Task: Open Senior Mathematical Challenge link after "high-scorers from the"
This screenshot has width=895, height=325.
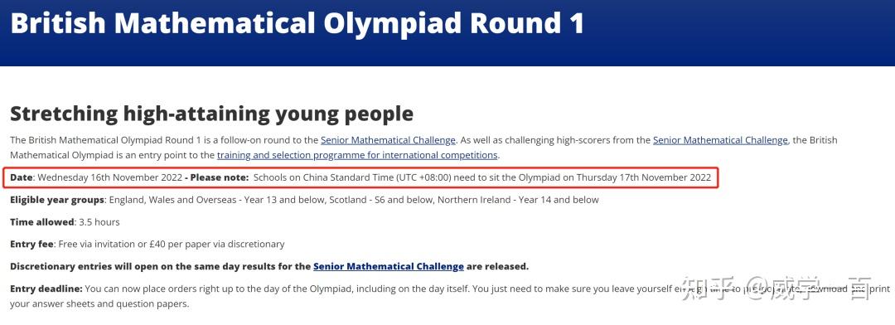Action: [720, 140]
